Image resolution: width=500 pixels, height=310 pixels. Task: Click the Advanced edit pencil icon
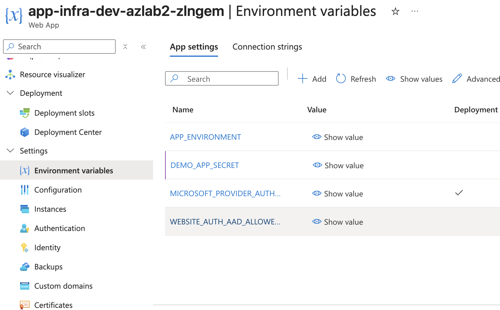coord(457,79)
